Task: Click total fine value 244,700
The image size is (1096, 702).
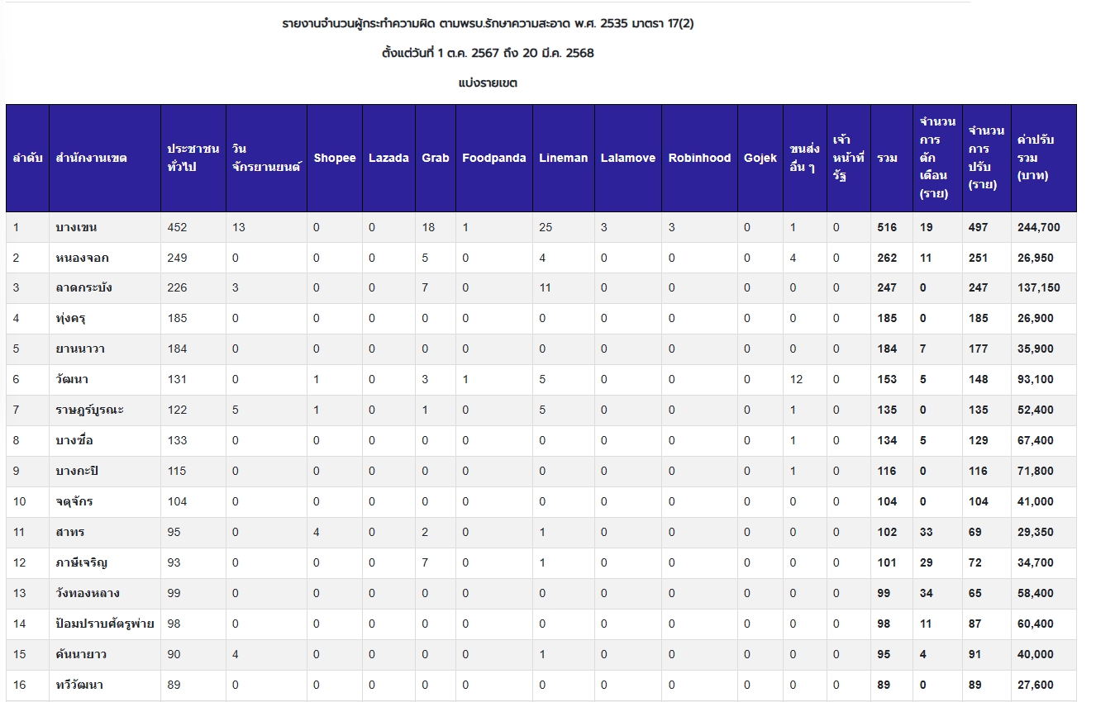Action: point(1039,227)
